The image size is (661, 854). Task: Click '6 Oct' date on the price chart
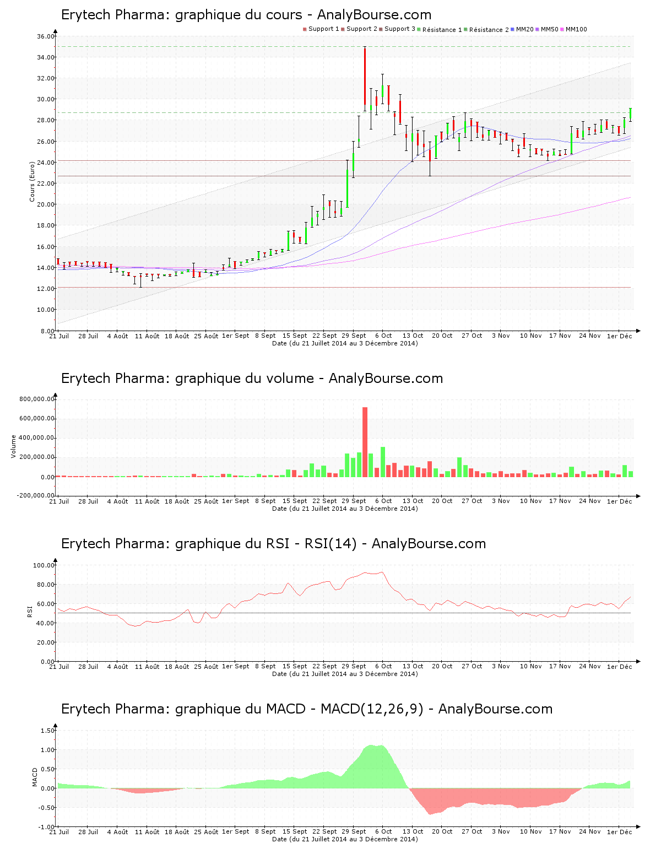[383, 336]
